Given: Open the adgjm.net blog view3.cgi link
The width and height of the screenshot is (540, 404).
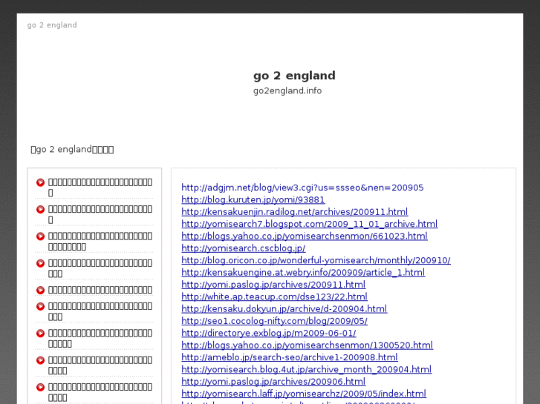Looking at the screenshot, I should tap(302, 188).
